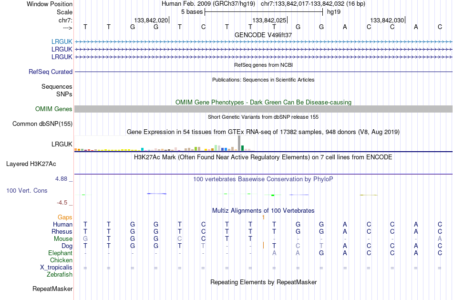Viewport: 453px width, 300px height.
Task: Click the 133,842,025 position label
Action: [269, 20]
